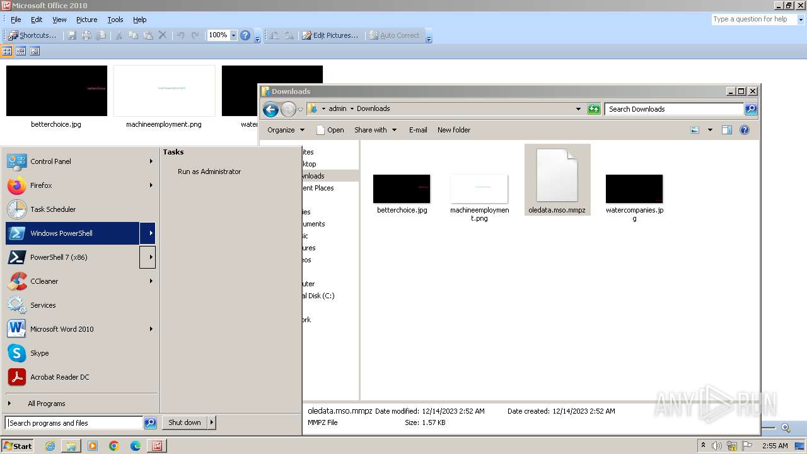
Task: Open the Help menu
Action: (x=140, y=20)
